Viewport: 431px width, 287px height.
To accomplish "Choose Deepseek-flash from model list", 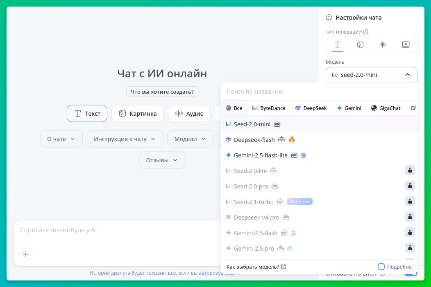I will (x=319, y=140).
